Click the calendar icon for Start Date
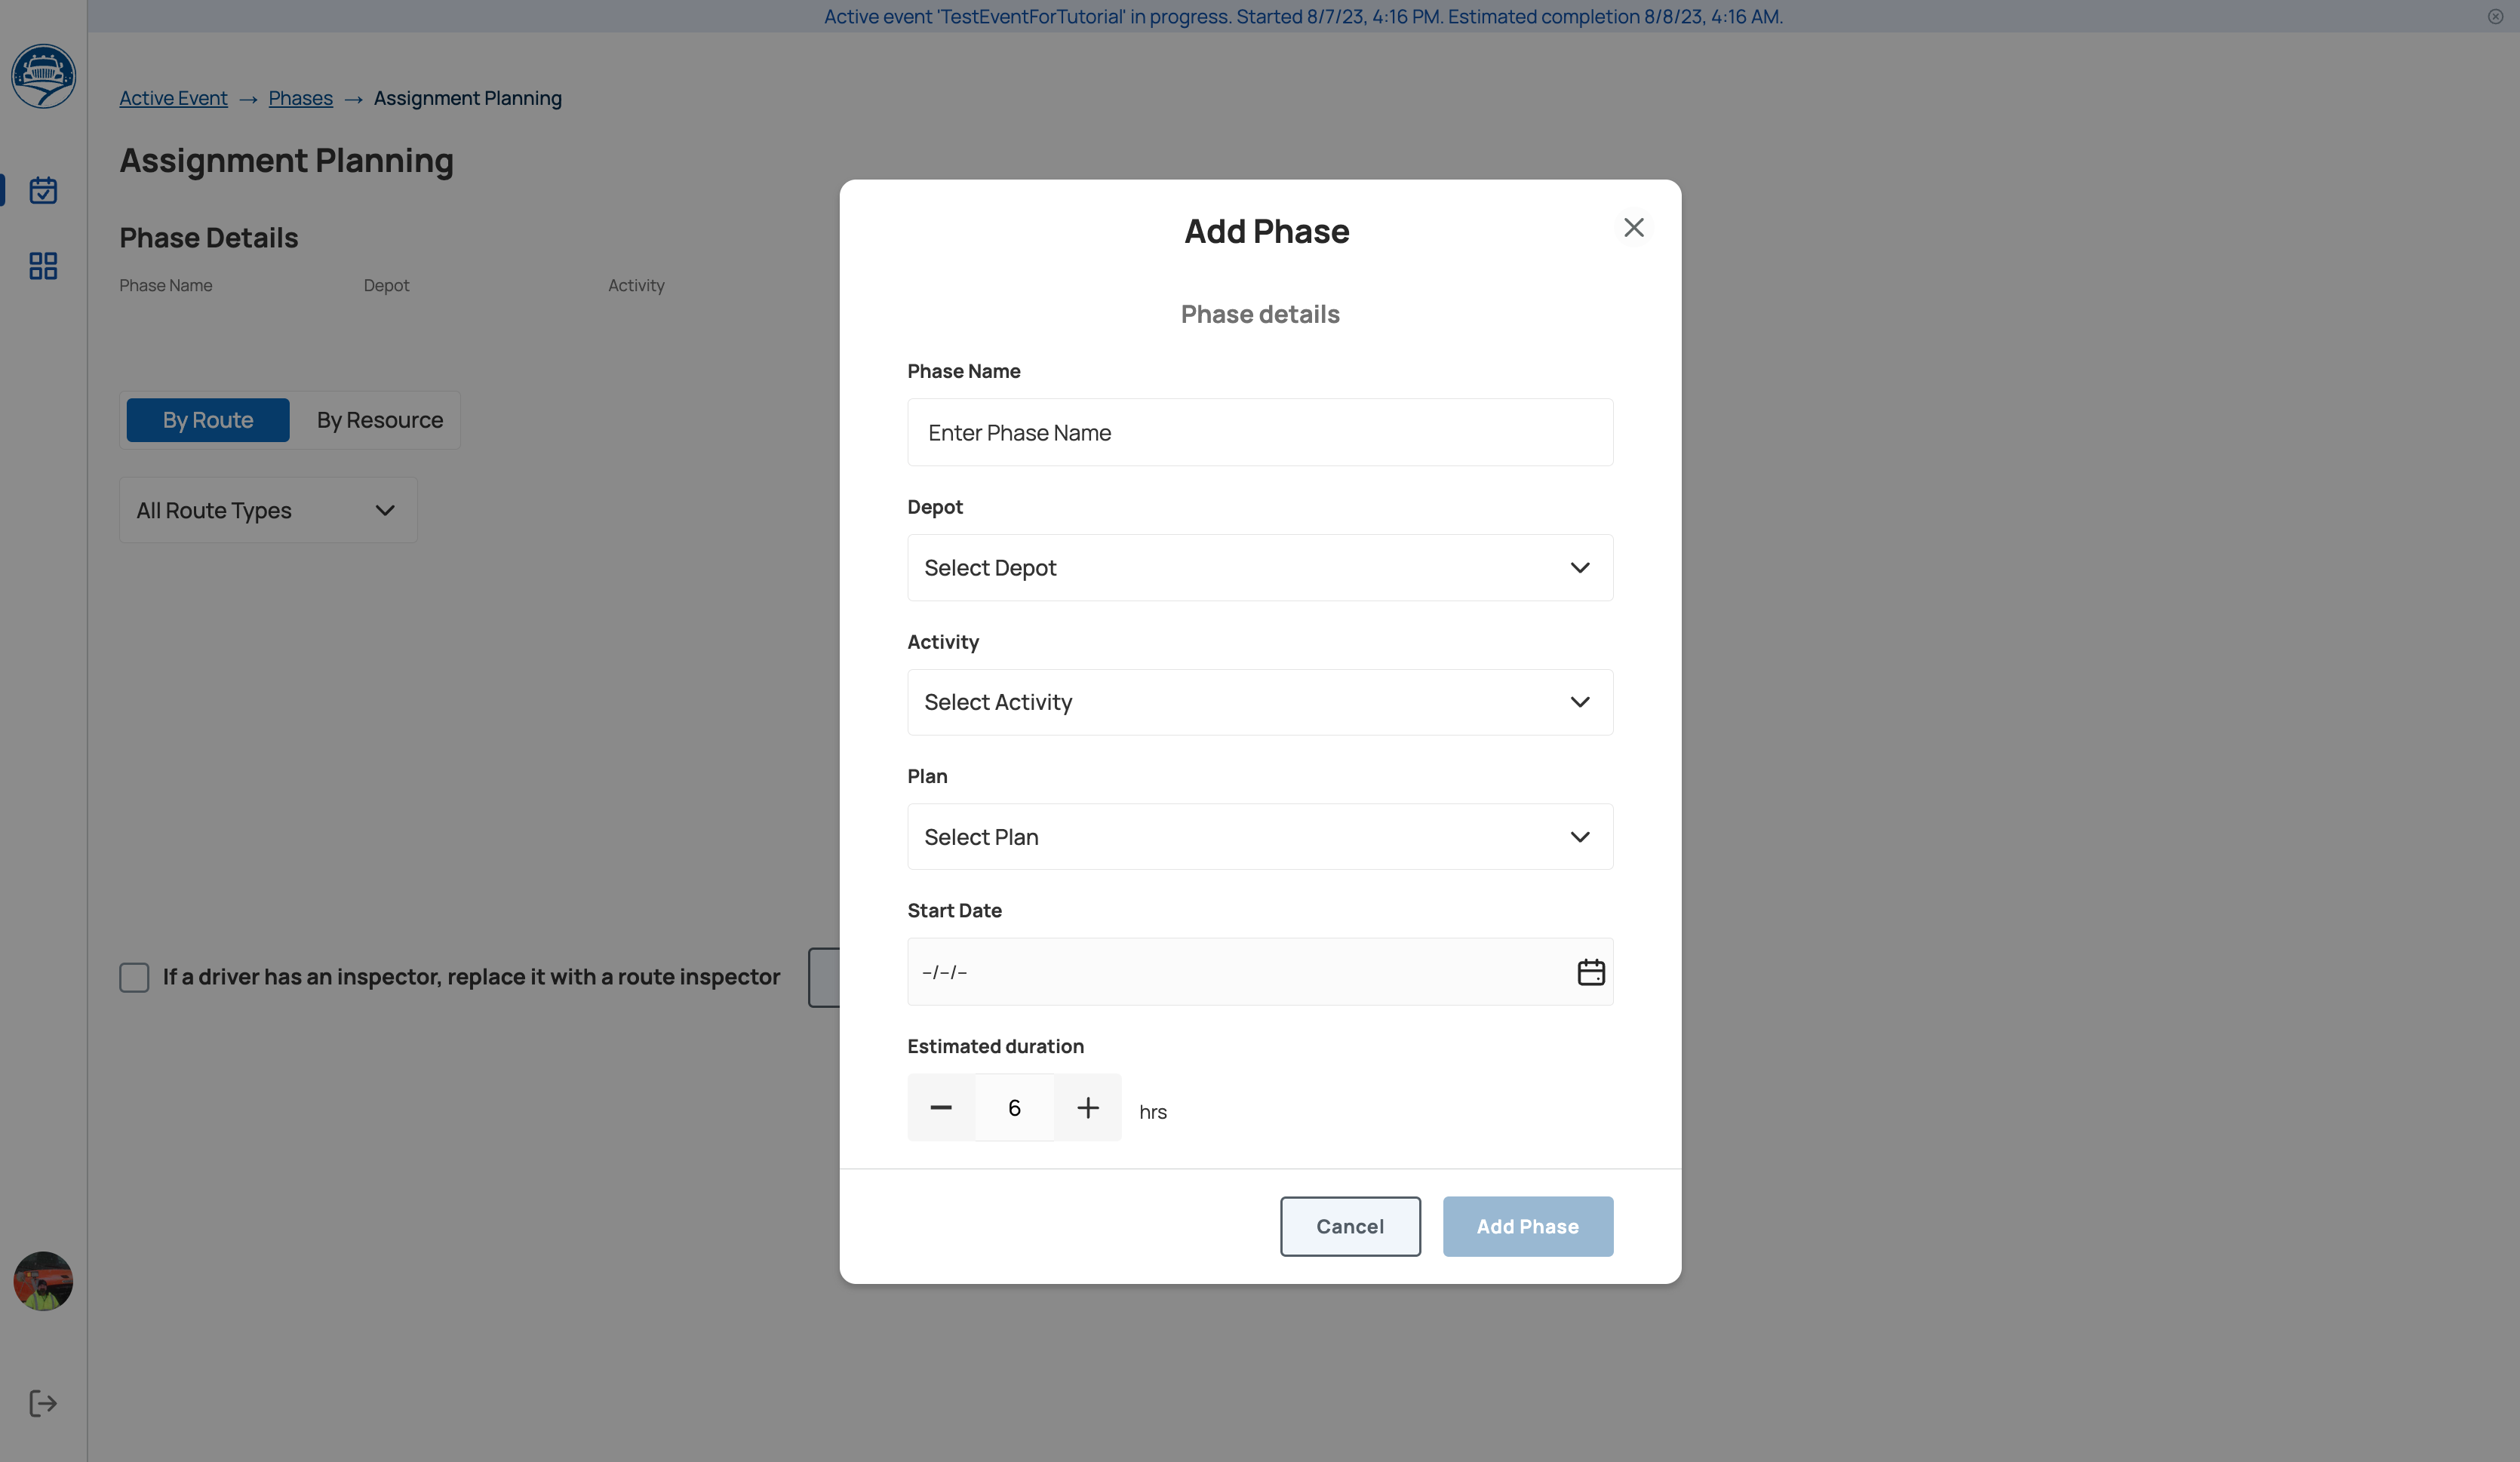 pos(1589,971)
